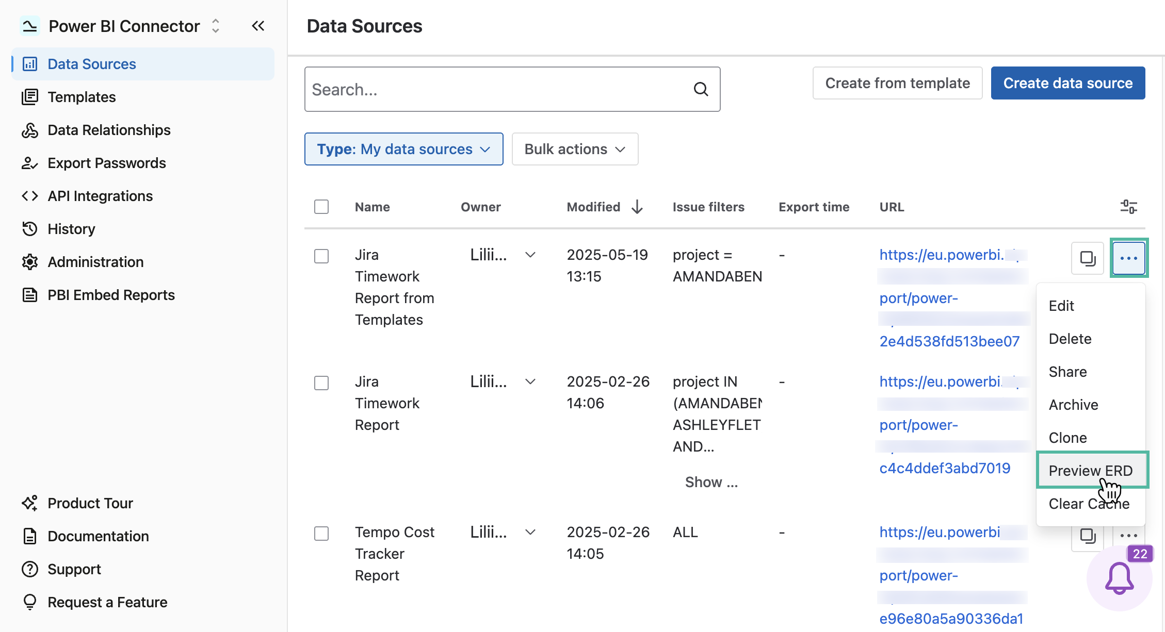Click the Data Sources sidebar icon
1165x632 pixels.
tap(30, 64)
